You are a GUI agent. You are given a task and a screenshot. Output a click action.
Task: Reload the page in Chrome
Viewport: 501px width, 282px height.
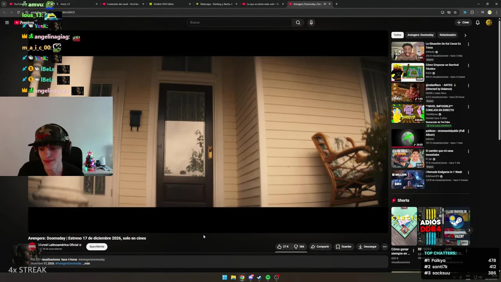(18, 12)
